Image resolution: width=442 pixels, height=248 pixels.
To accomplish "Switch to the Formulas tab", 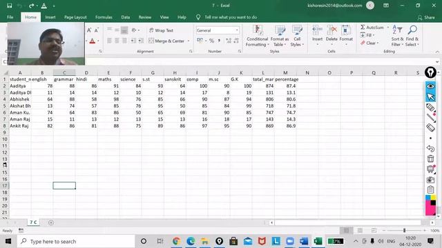I will pyautogui.click(x=104, y=17).
